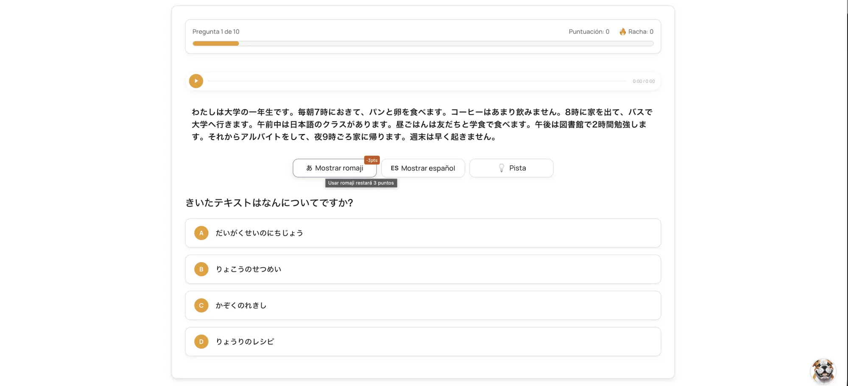
Task: Select the circled letter C badge
Action: tap(201, 305)
